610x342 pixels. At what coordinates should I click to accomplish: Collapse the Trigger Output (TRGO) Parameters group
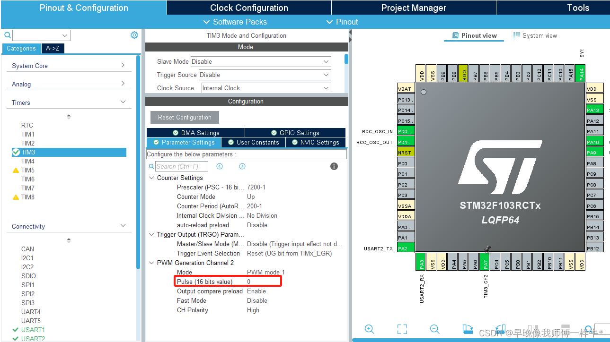coord(151,234)
